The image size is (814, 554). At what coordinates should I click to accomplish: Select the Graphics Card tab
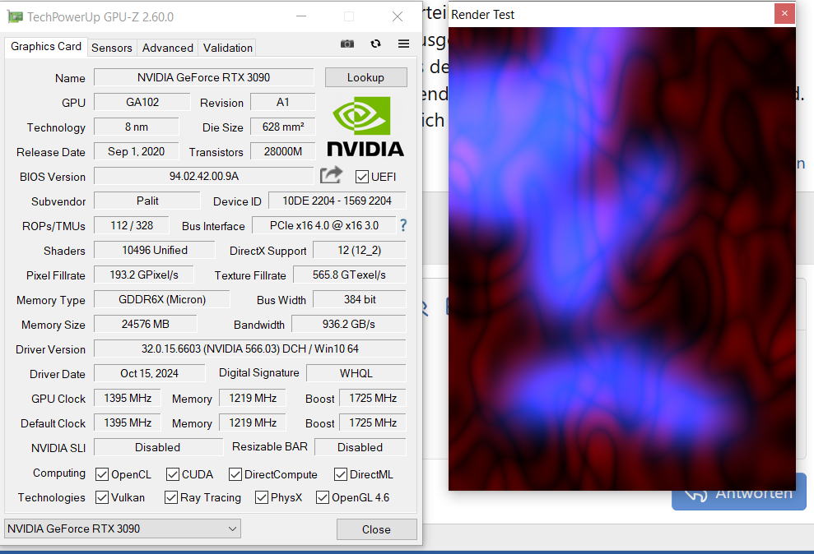tap(46, 46)
